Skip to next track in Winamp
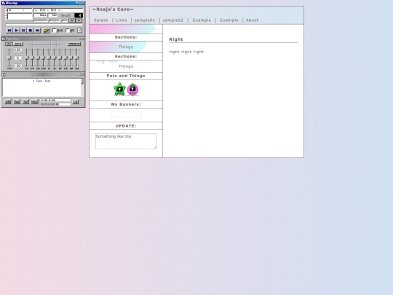This screenshot has height=295, width=393. [37, 31]
